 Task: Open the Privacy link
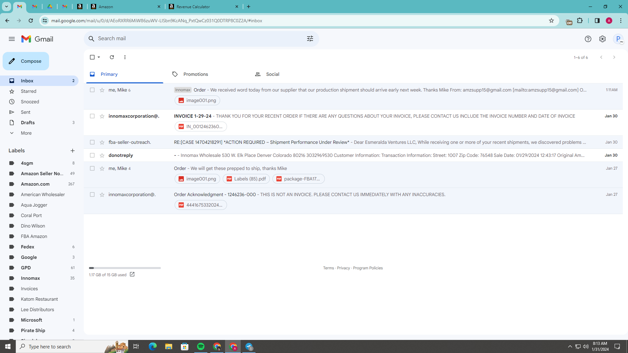click(x=343, y=268)
